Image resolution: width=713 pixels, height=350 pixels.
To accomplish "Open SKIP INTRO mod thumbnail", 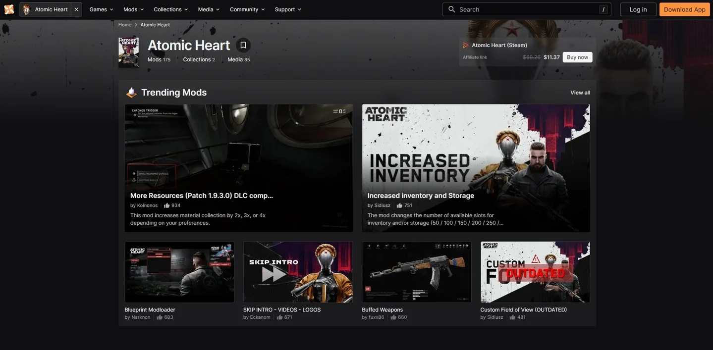I will pos(298,272).
